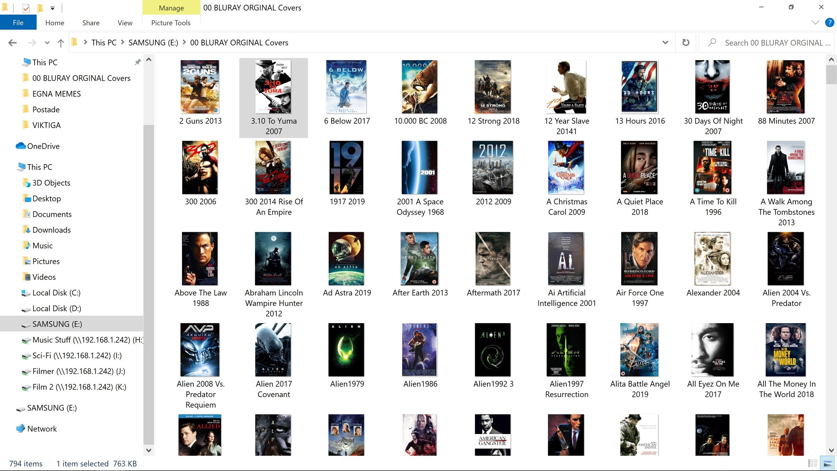
Task: Select Network in the navigation pane
Action: click(42, 428)
